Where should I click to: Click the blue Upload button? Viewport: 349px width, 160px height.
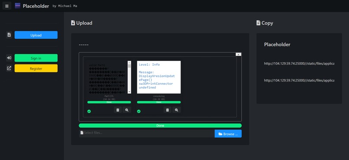tap(36, 35)
